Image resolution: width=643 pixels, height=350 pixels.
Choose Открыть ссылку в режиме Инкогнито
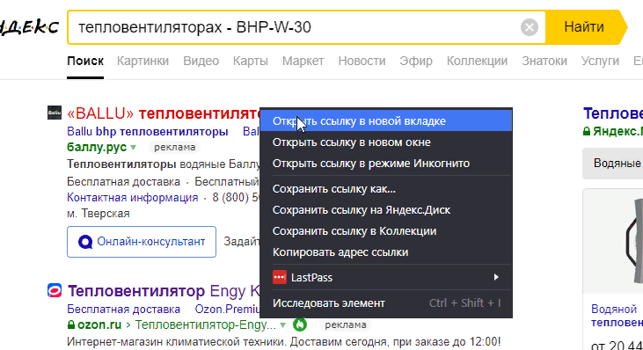pos(386,163)
